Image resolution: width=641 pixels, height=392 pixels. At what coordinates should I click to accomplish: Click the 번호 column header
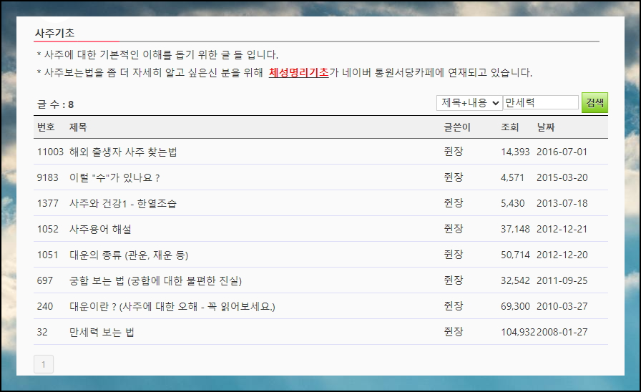(x=46, y=127)
